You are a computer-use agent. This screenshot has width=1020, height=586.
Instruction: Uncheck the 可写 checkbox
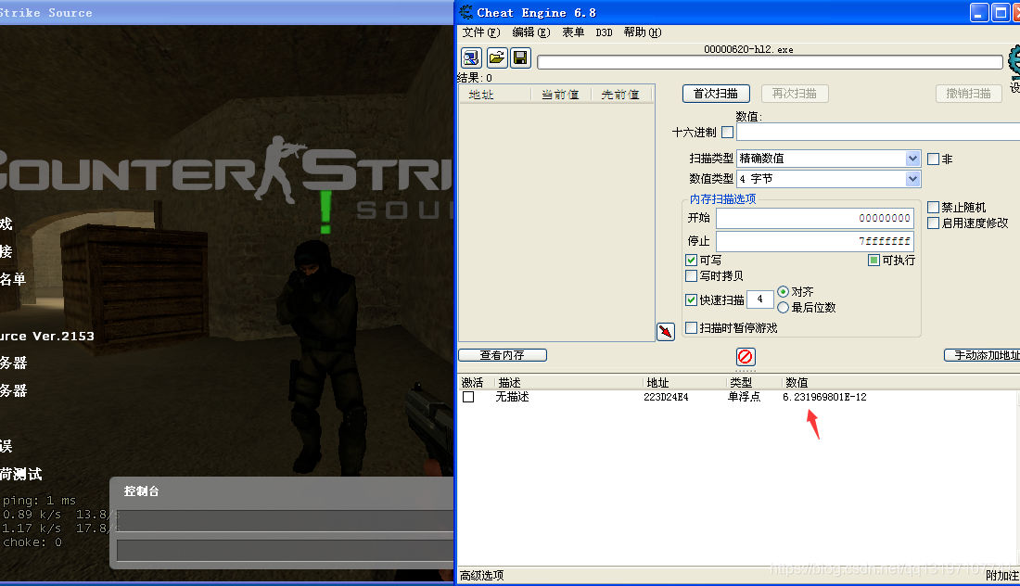[x=692, y=260]
